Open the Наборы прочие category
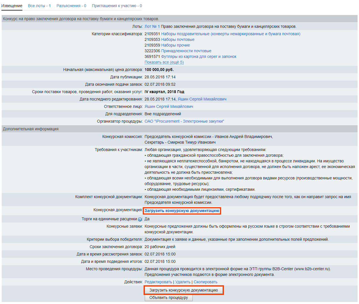 175,45
